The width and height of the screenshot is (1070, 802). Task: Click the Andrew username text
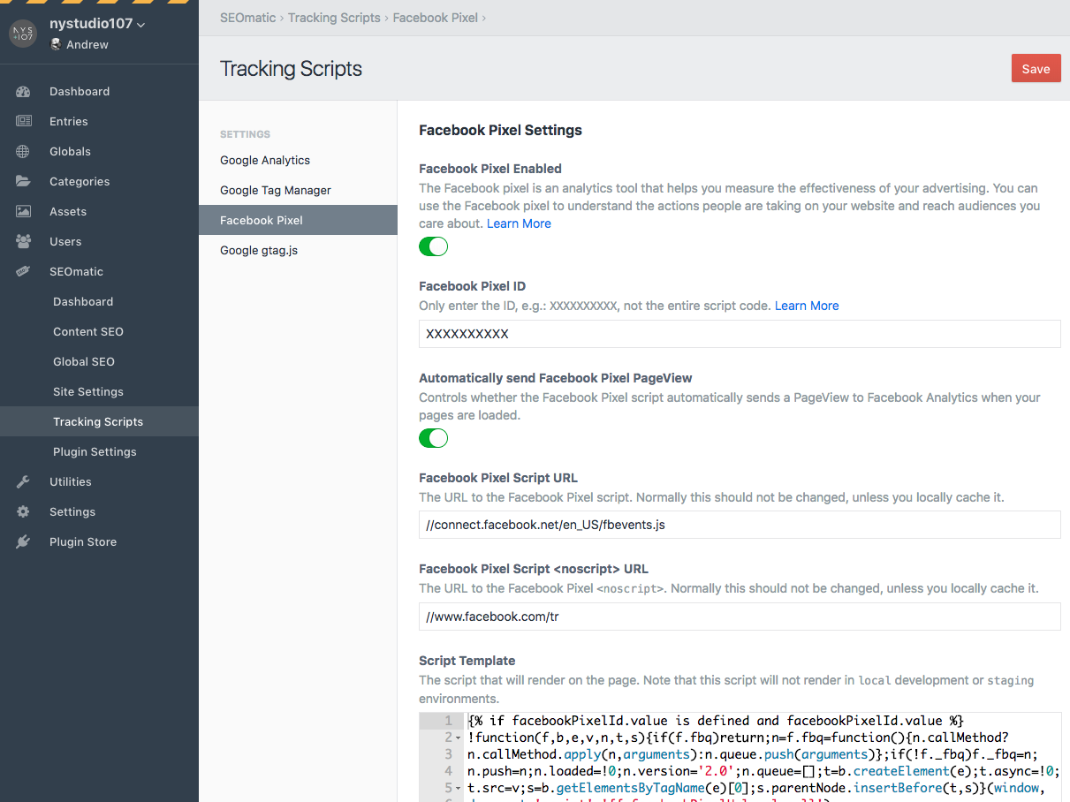pos(87,44)
